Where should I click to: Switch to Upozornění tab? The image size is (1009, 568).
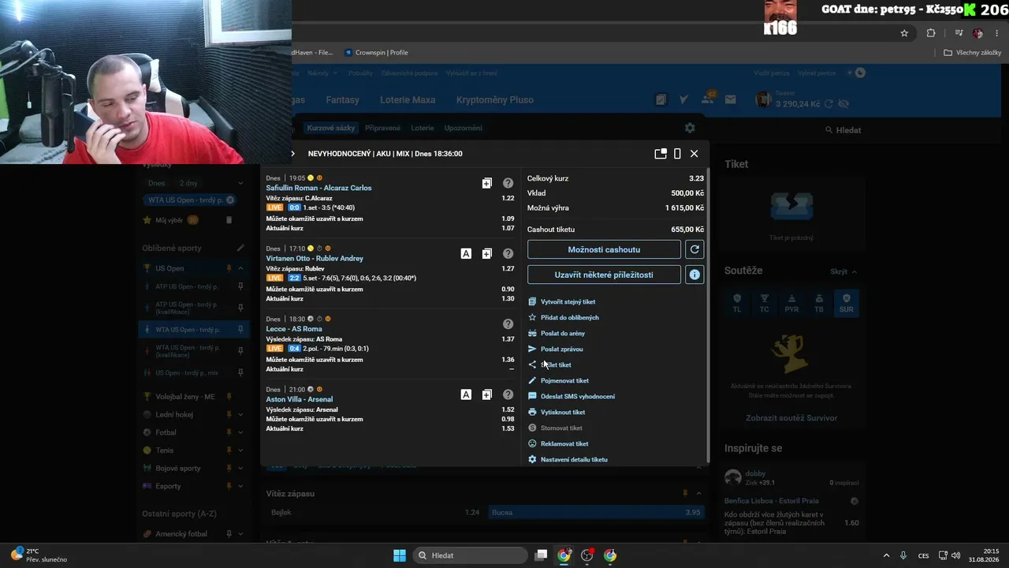pyautogui.click(x=463, y=128)
